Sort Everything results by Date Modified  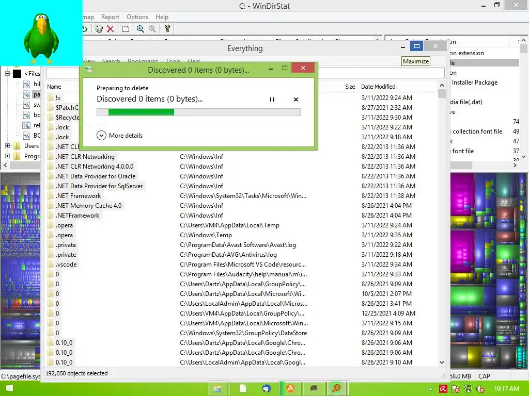tap(378, 87)
